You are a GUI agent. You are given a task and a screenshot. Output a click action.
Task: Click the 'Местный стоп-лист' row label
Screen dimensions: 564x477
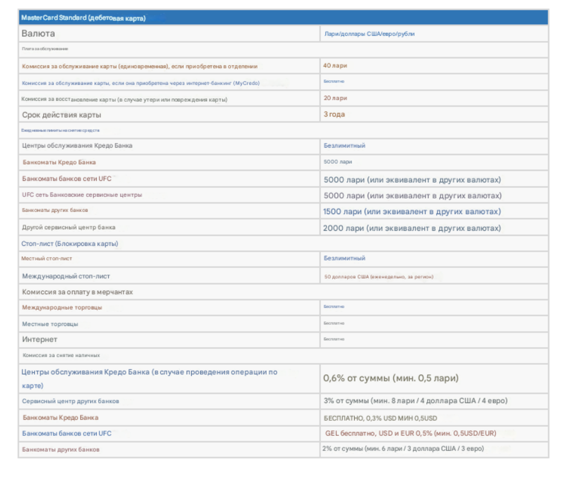tap(46, 258)
